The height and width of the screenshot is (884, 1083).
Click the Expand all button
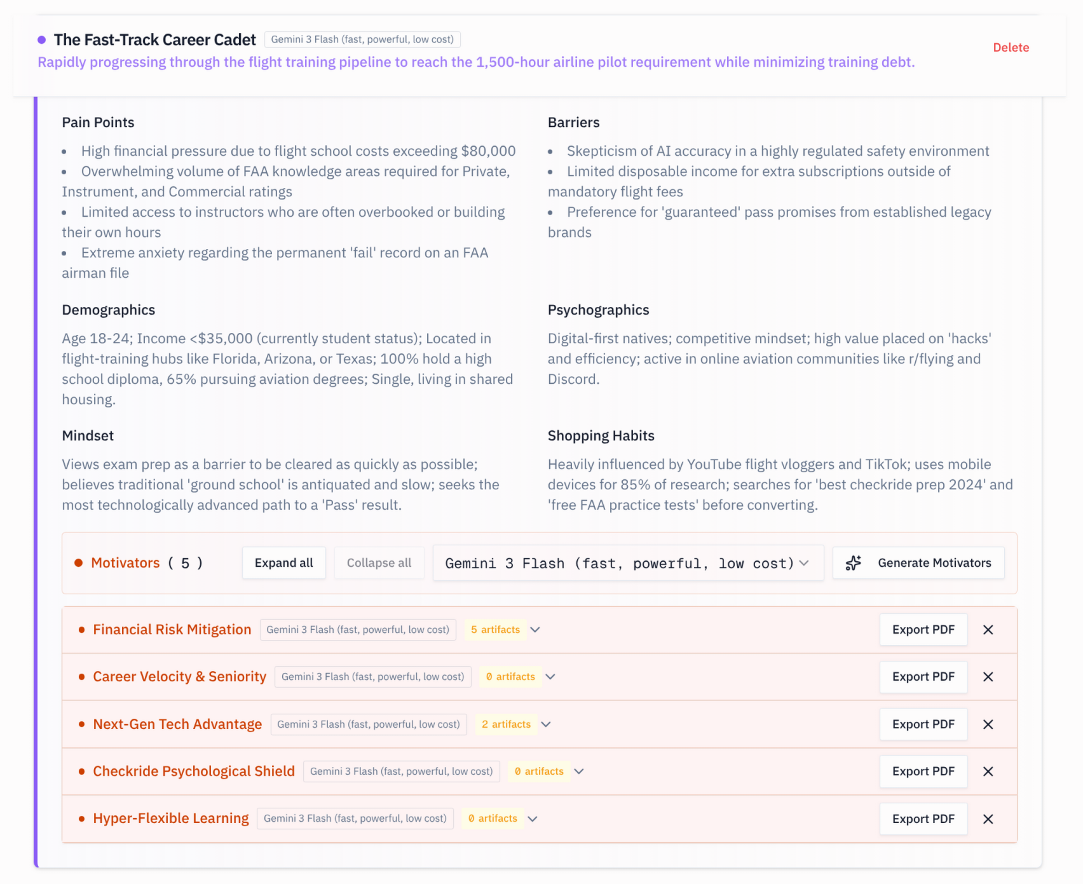pos(283,563)
